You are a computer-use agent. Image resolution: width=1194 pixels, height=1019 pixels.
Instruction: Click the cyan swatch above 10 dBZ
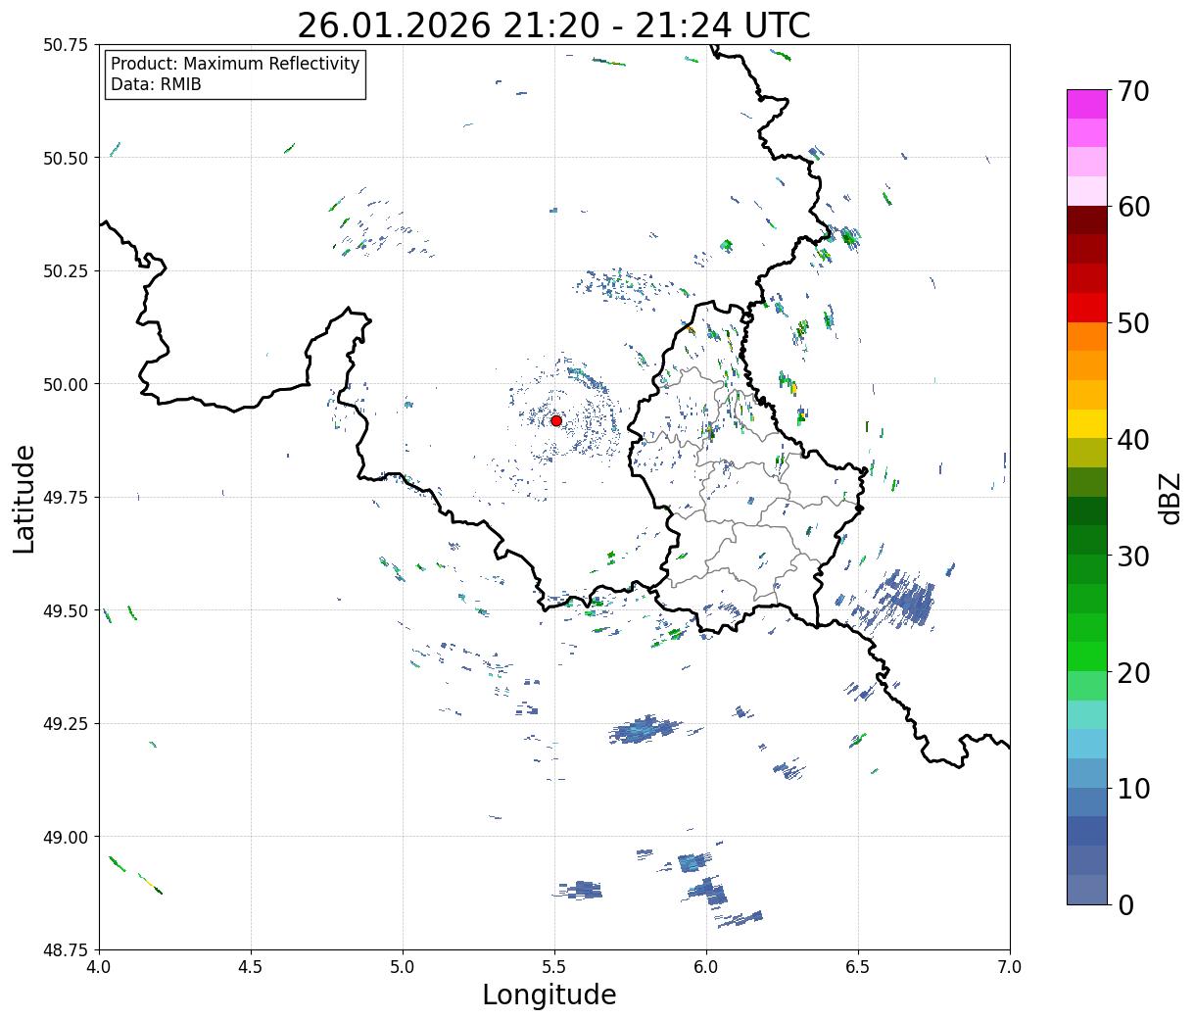click(1087, 744)
